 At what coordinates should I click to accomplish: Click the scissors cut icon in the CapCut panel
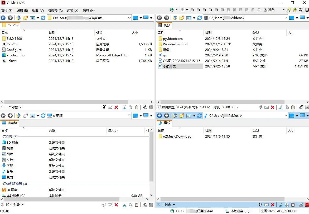click(x=124, y=107)
